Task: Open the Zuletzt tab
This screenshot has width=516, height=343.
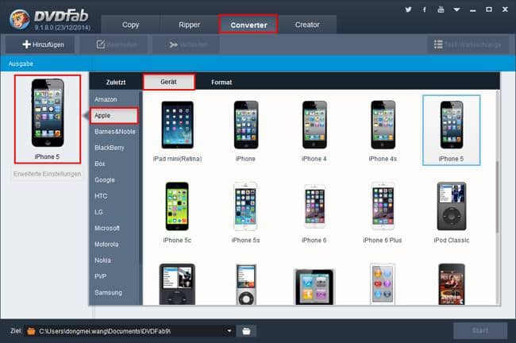Action: (x=116, y=82)
